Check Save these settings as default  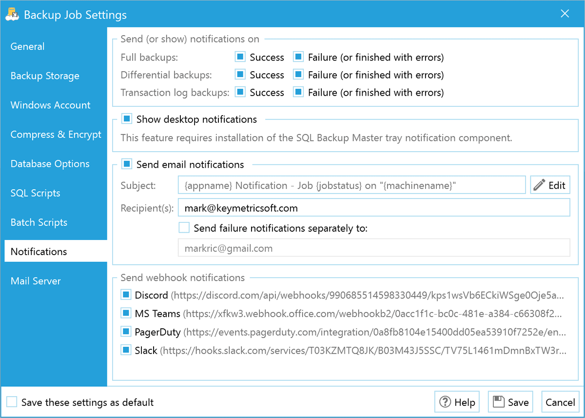[12, 402]
